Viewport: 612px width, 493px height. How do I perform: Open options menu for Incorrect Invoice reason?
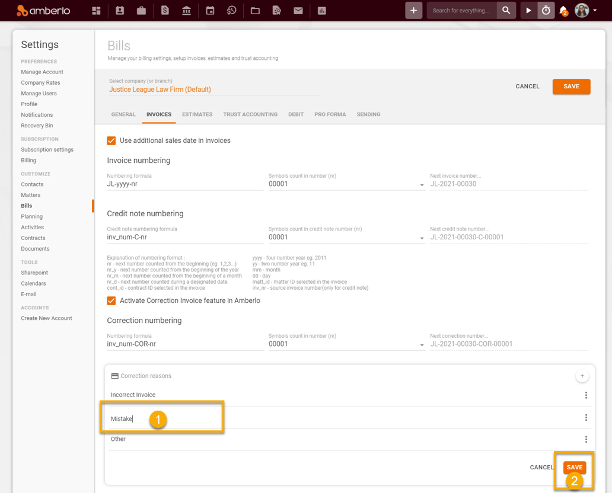[x=586, y=395]
